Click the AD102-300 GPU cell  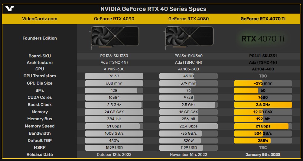(114, 69)
